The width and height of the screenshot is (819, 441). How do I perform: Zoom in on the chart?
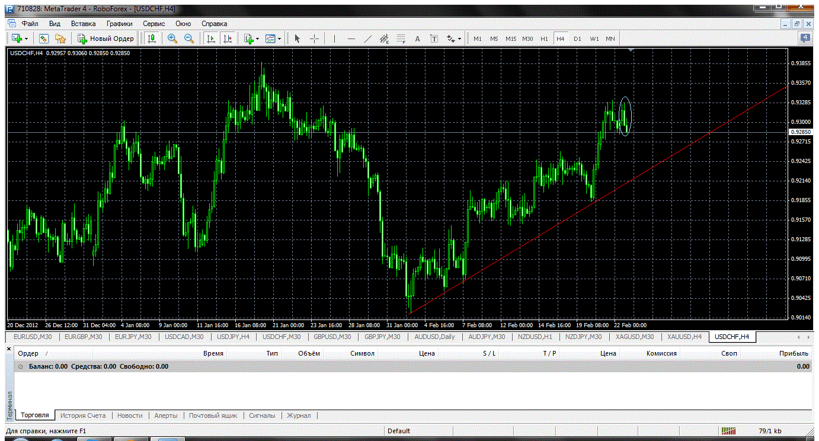172,39
